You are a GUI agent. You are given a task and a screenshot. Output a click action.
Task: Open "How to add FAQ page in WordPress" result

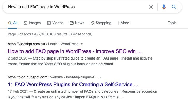tap(75, 51)
